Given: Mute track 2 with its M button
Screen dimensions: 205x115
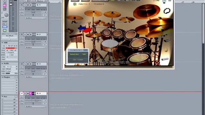Looking at the screenshot, I should (x=28, y=34).
